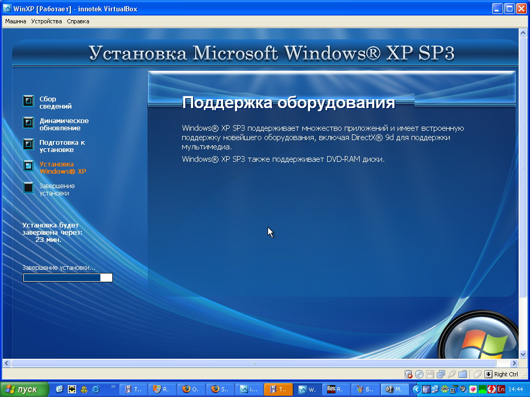Click the scroll up arrow of VM view

pyautogui.click(x=523, y=33)
